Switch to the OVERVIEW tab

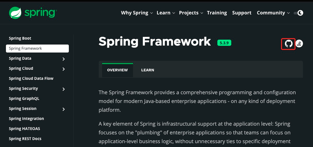click(x=118, y=70)
